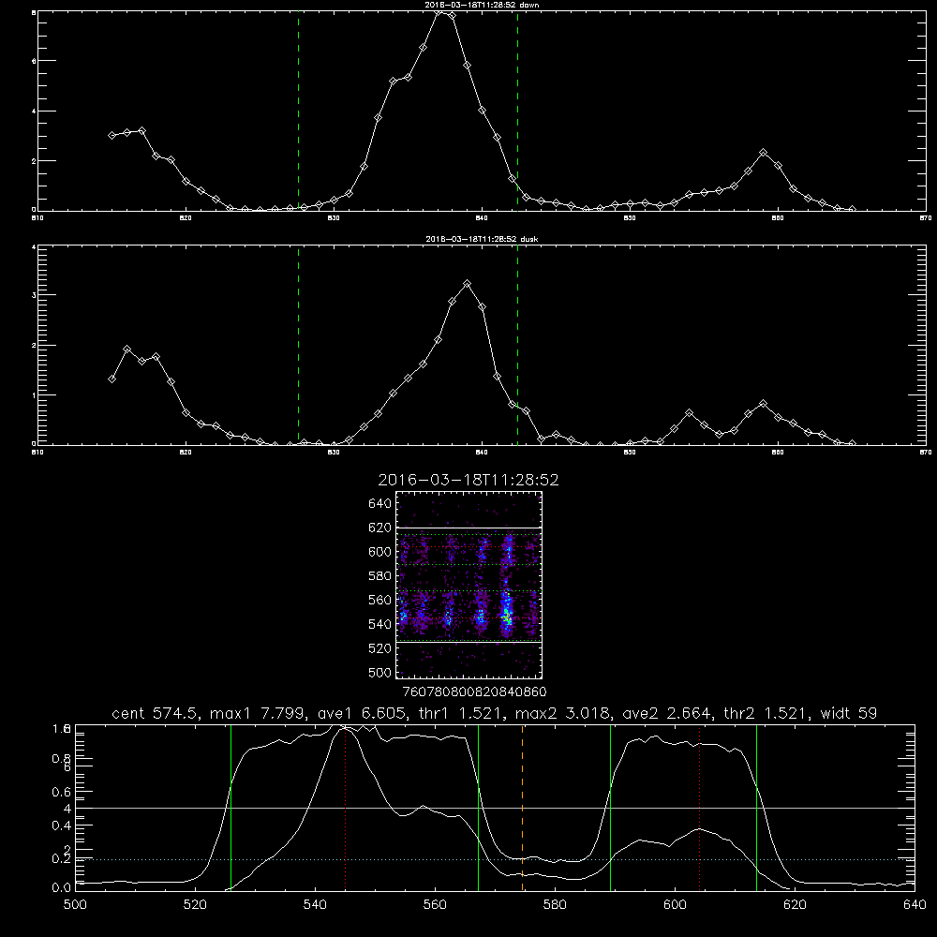Click the 860 x-axis label in dusk plot

pos(778,453)
